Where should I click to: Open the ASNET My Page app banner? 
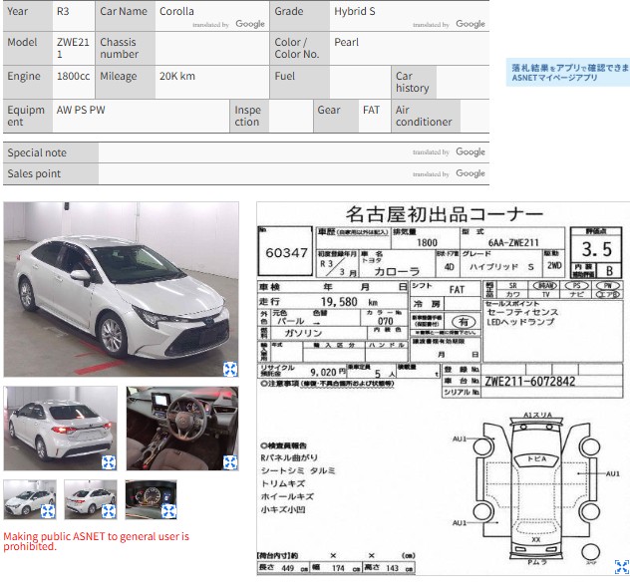(x=568, y=73)
